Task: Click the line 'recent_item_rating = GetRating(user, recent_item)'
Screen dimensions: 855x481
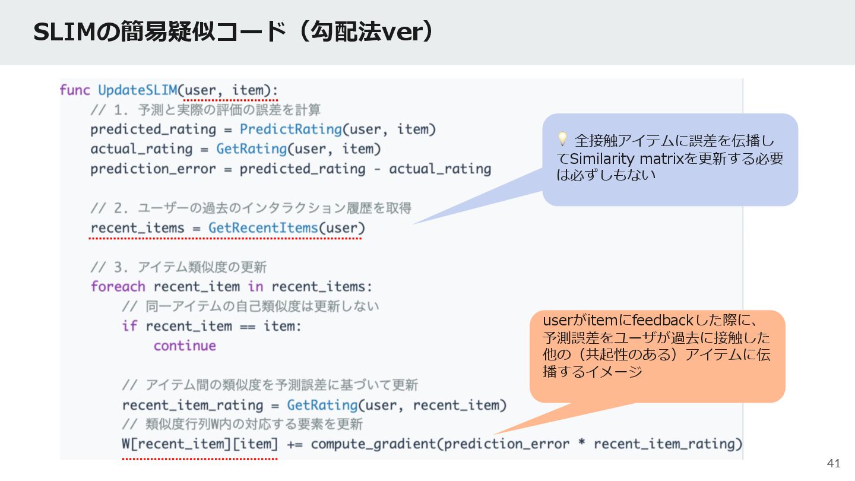Action: coord(314,405)
